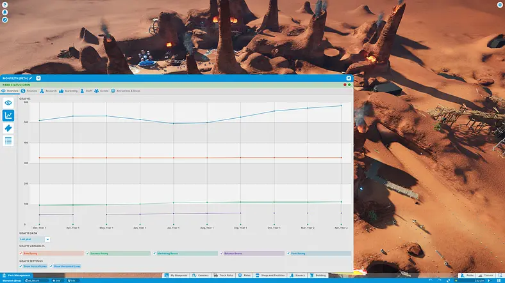Viewport: 505px width, 283px height.
Task: Open the Park Management menu
Action: pyautogui.click(x=16, y=275)
